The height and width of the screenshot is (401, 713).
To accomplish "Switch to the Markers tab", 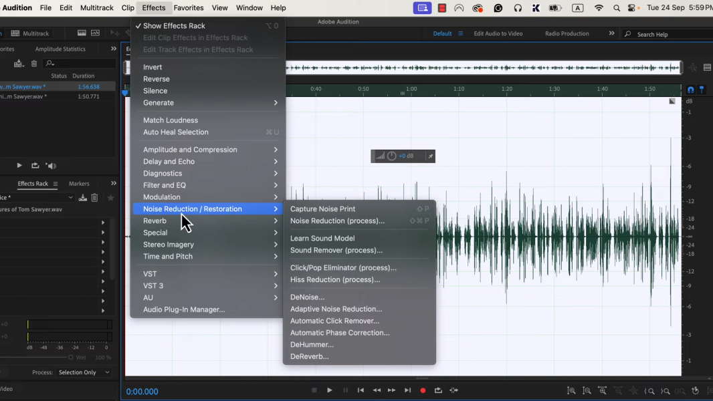I will (79, 184).
